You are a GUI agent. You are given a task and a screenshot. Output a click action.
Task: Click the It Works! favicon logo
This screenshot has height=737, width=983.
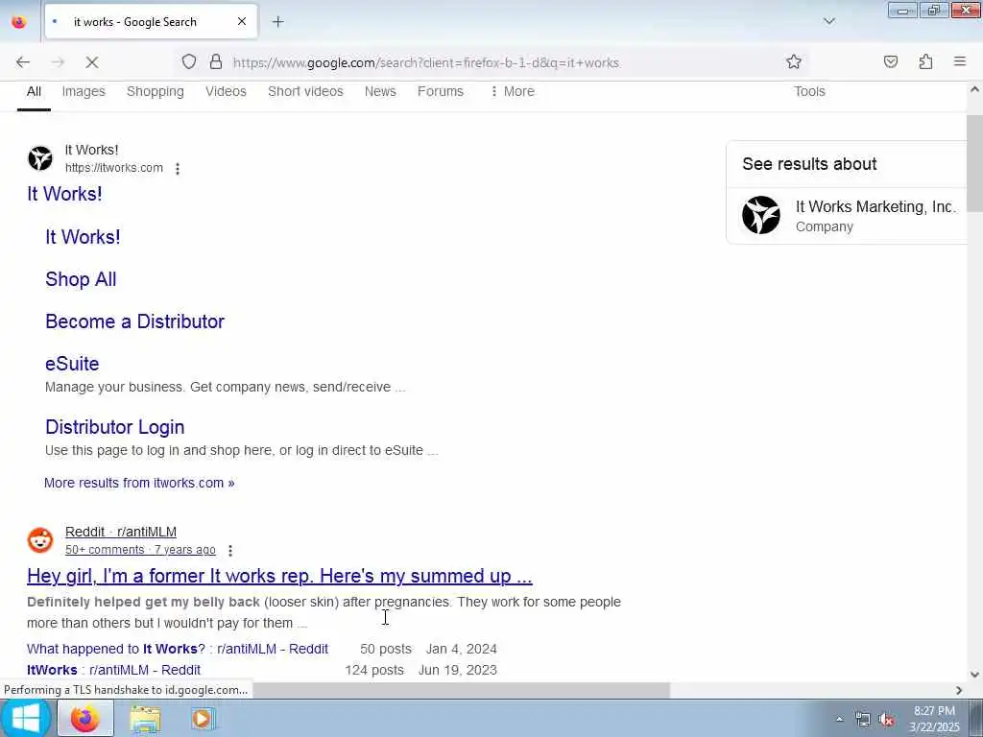40,158
